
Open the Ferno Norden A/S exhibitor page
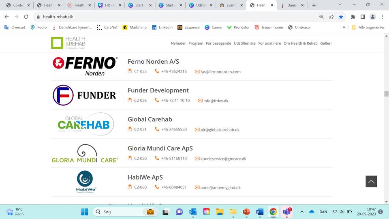[153, 61]
